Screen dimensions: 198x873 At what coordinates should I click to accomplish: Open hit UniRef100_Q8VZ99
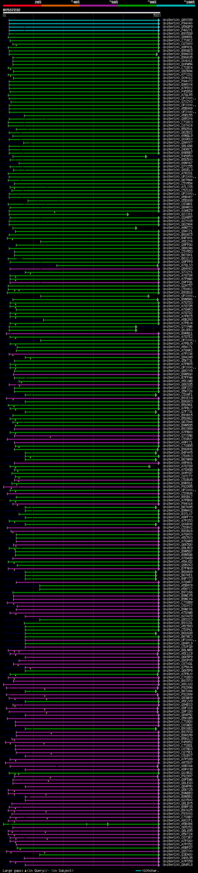coord(177,20)
